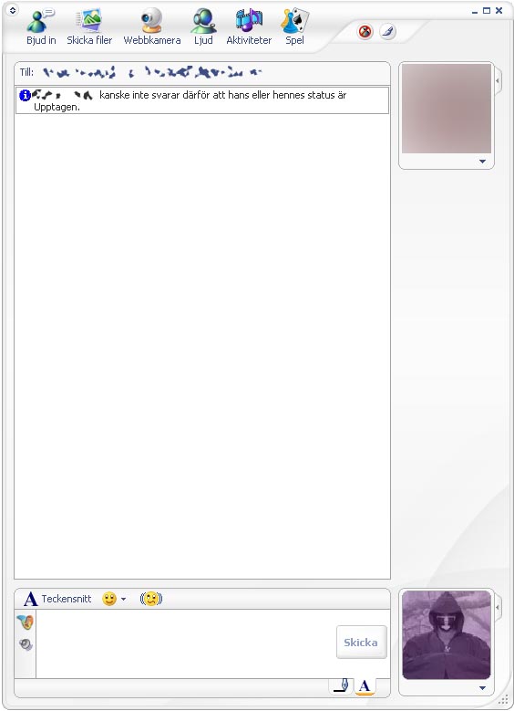Start Webbkamera from the toolbar

(151, 27)
